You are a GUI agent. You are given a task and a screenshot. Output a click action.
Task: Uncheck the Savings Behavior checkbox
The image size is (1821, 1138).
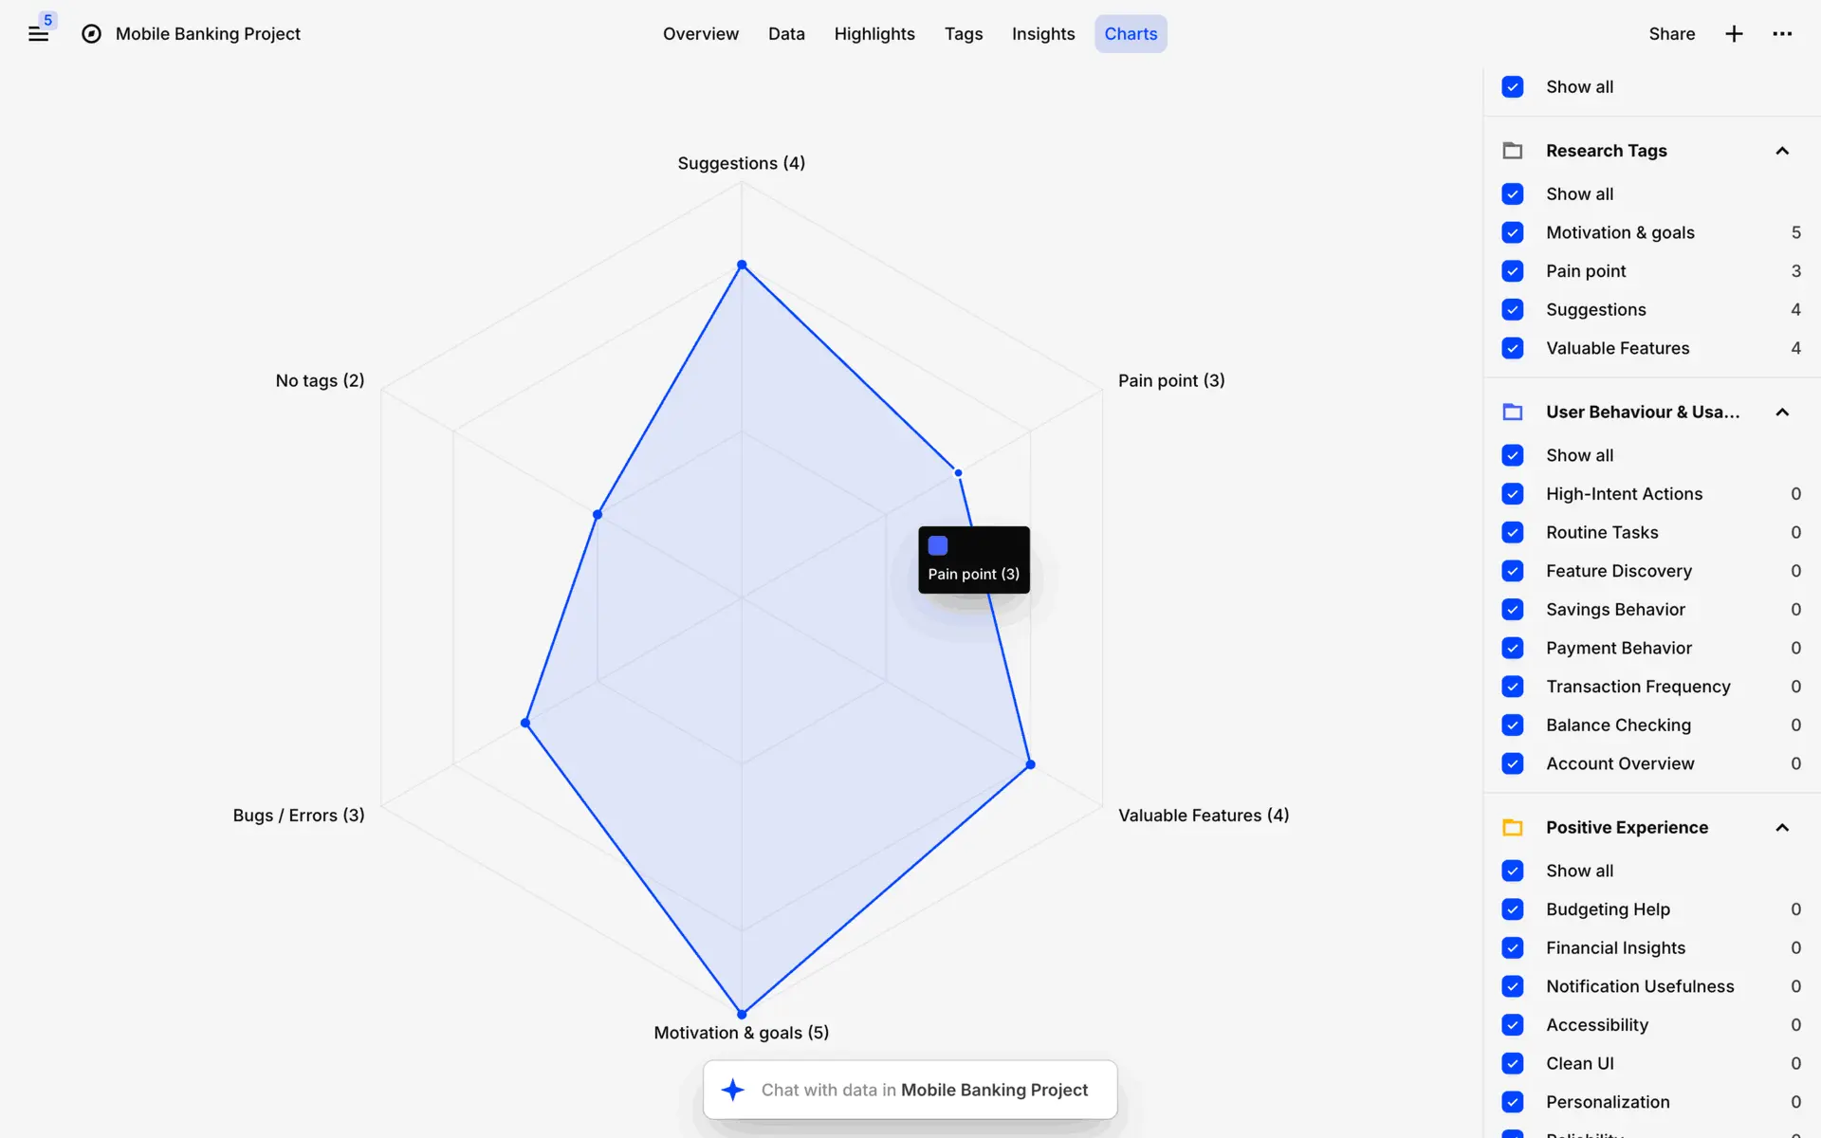(x=1513, y=610)
